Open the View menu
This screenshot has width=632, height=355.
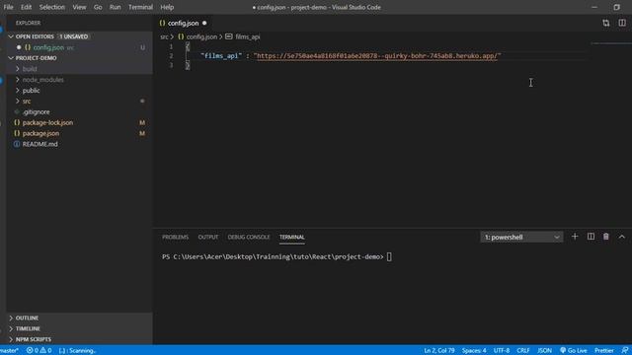(x=79, y=7)
